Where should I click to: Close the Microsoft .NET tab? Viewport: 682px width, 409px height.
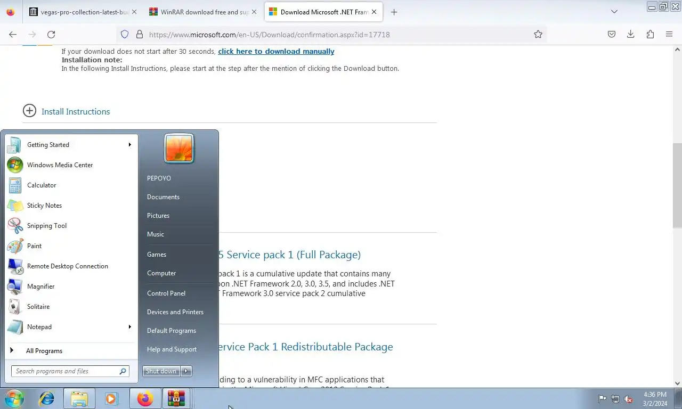coord(374,12)
